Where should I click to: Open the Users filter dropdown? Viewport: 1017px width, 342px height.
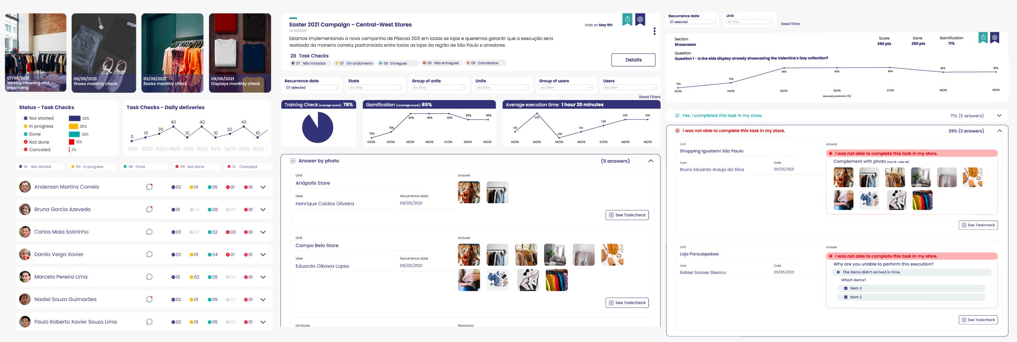[630, 88]
